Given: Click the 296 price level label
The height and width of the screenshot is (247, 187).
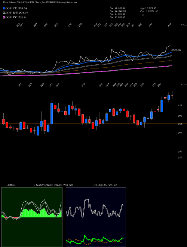Looking at the screenshot, I should 180,116.
